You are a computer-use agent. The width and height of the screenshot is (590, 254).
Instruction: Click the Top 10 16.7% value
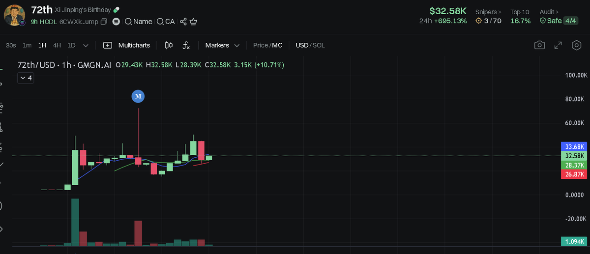click(520, 21)
